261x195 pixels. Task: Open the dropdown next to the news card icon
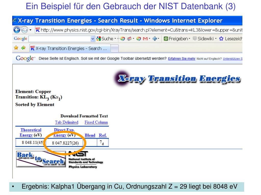click(133, 39)
